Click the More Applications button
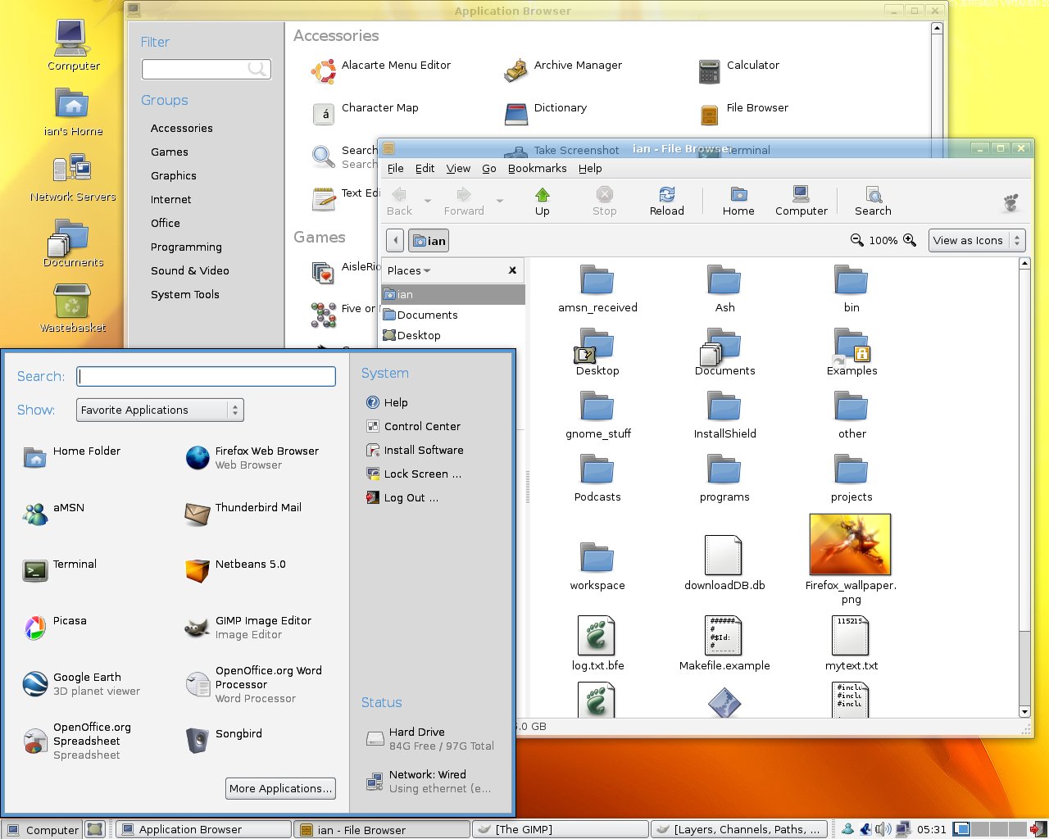1049x839 pixels. [x=280, y=788]
